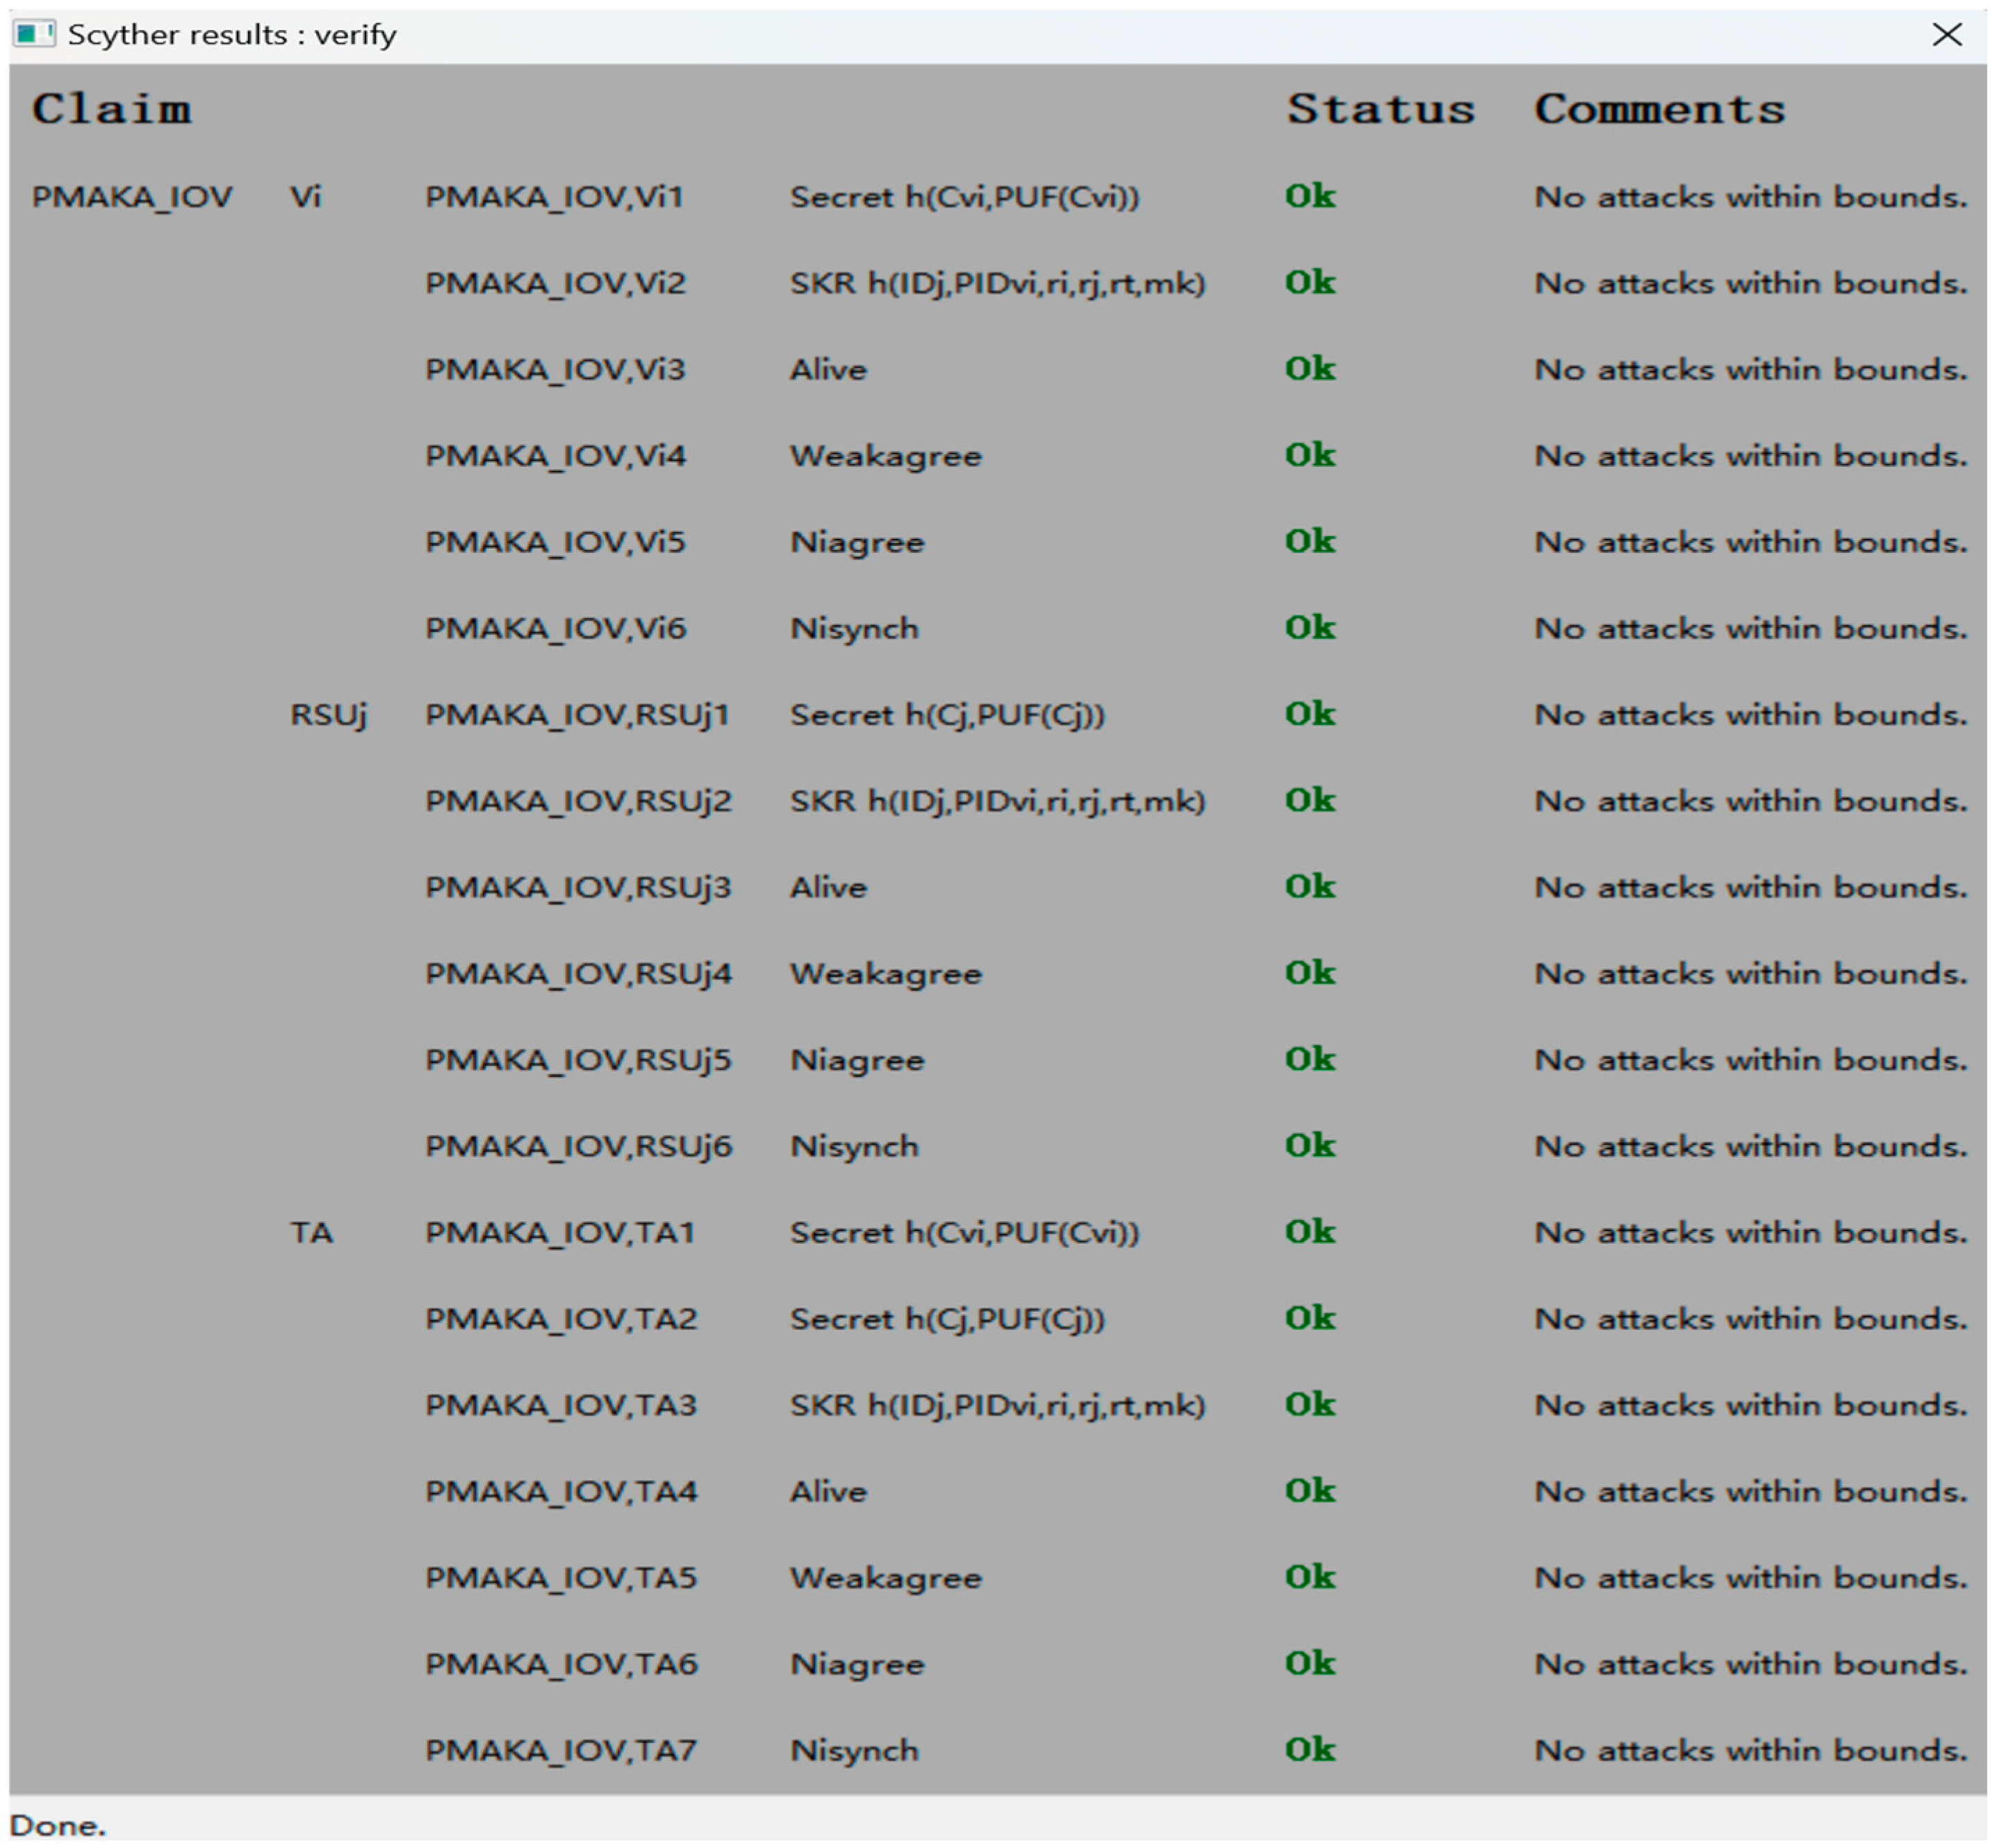Click Secret h(Cj,PUF(Cj)) in the TA2 row
This screenshot has width=1997, height=1848.
pyautogui.click(x=946, y=1319)
